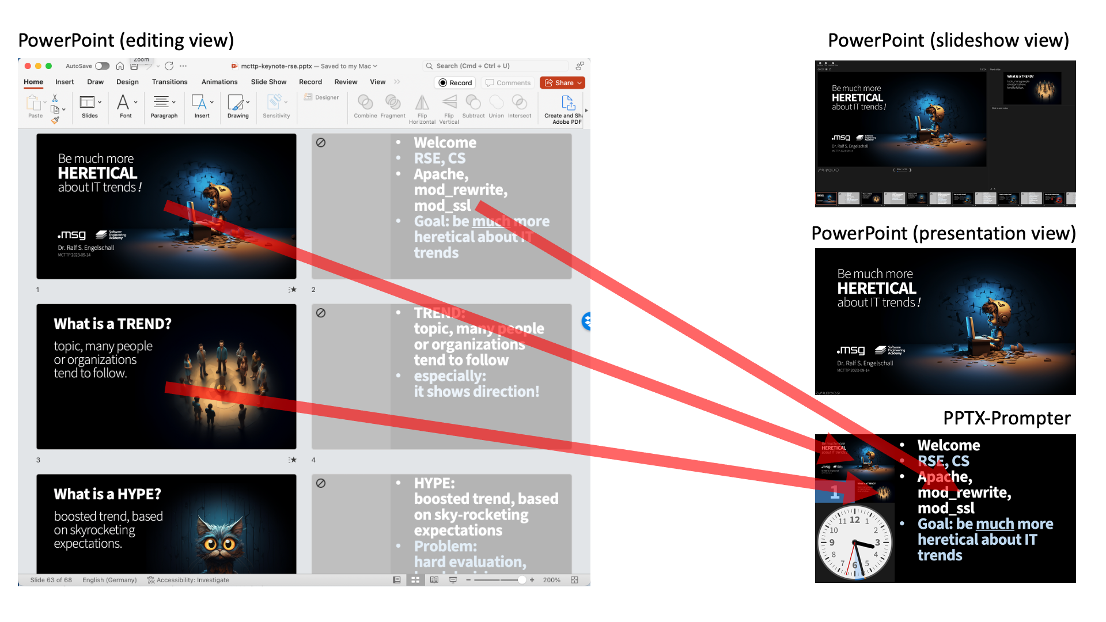The width and height of the screenshot is (1106, 622).
Task: Click Accessibility: Investigate status indicator
Action: point(188,580)
